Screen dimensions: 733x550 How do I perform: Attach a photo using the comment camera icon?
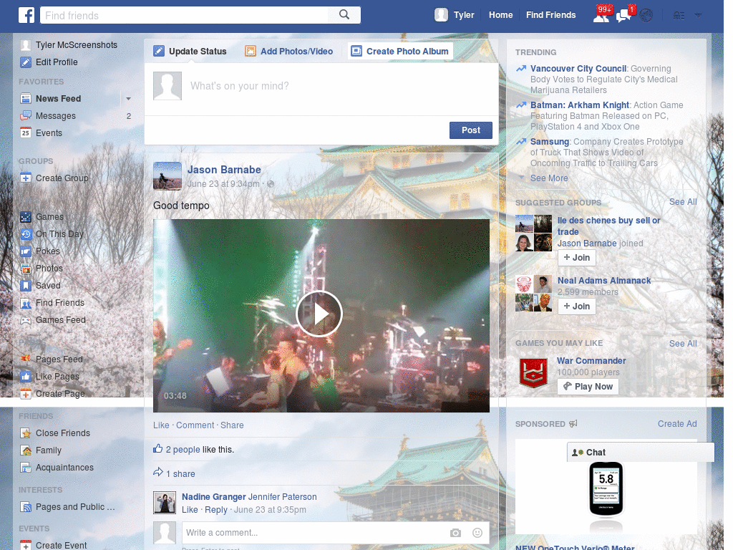pyautogui.click(x=455, y=533)
